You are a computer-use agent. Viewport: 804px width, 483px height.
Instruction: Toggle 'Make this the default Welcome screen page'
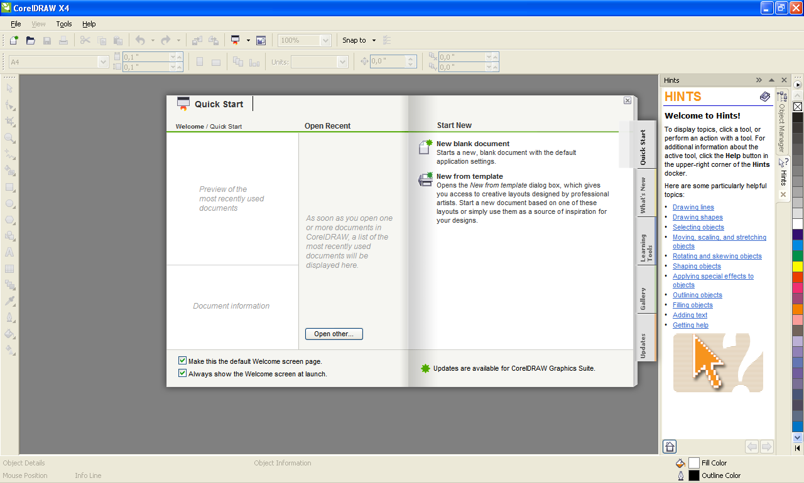(182, 361)
